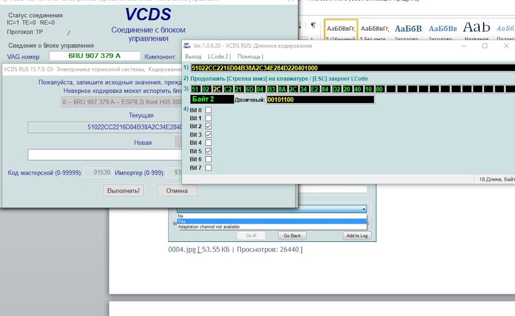Viewport: 515px width, 316px height.
Task: Select byte cell 34
Action: pyautogui.click(x=304, y=89)
